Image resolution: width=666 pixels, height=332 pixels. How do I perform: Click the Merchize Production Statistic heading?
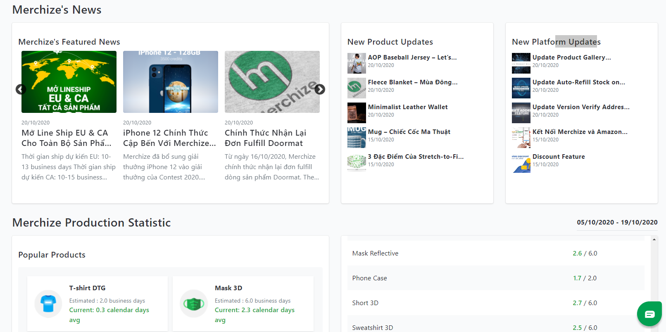[91, 222]
